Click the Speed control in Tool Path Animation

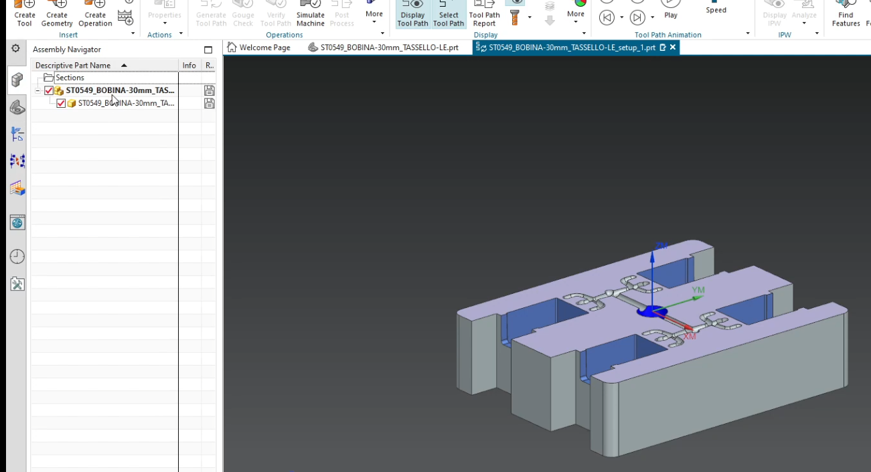click(715, 10)
